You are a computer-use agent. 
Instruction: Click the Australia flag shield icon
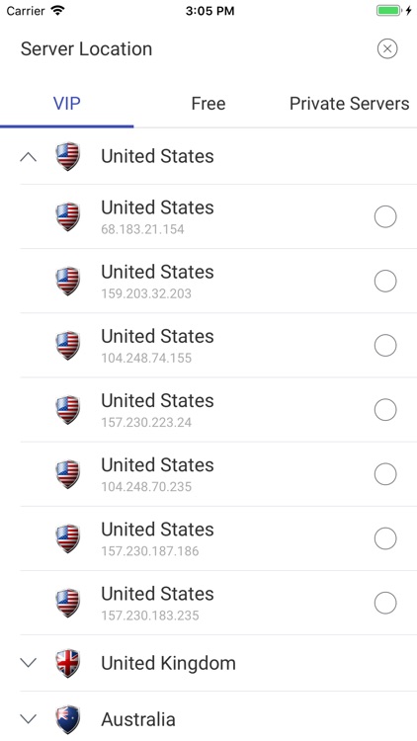click(x=67, y=719)
